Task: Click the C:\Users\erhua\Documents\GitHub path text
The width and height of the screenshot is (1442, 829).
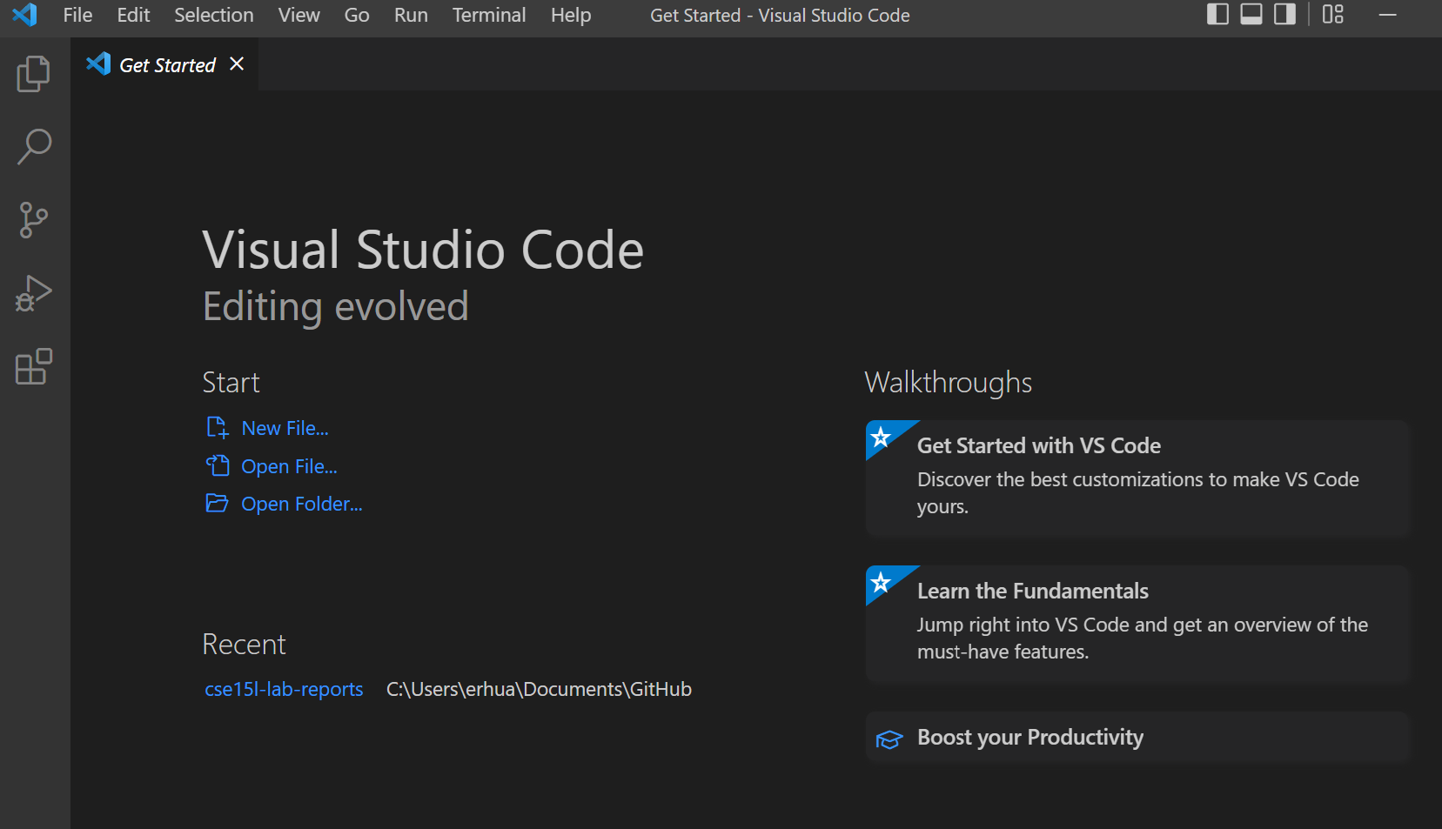Action: pyautogui.click(x=539, y=689)
